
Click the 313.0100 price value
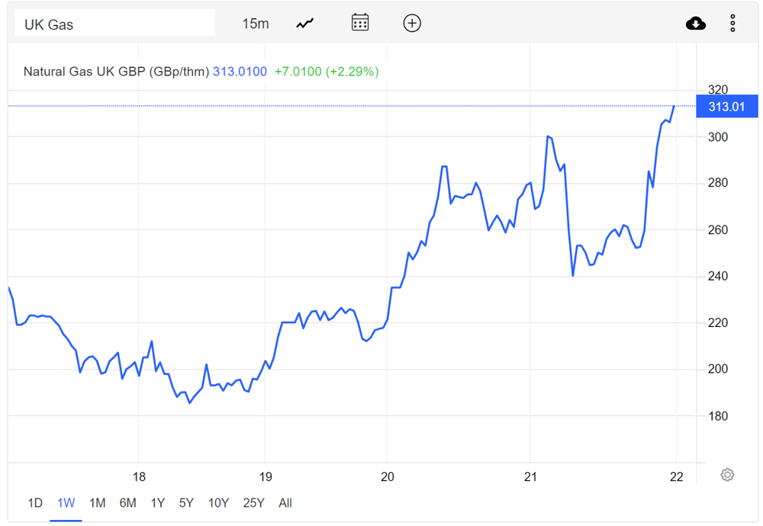tap(240, 72)
